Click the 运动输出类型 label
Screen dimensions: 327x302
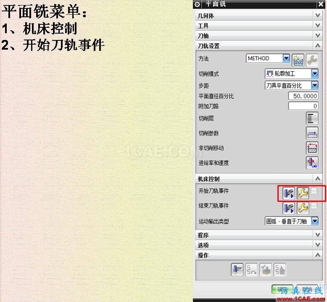tap(214, 221)
